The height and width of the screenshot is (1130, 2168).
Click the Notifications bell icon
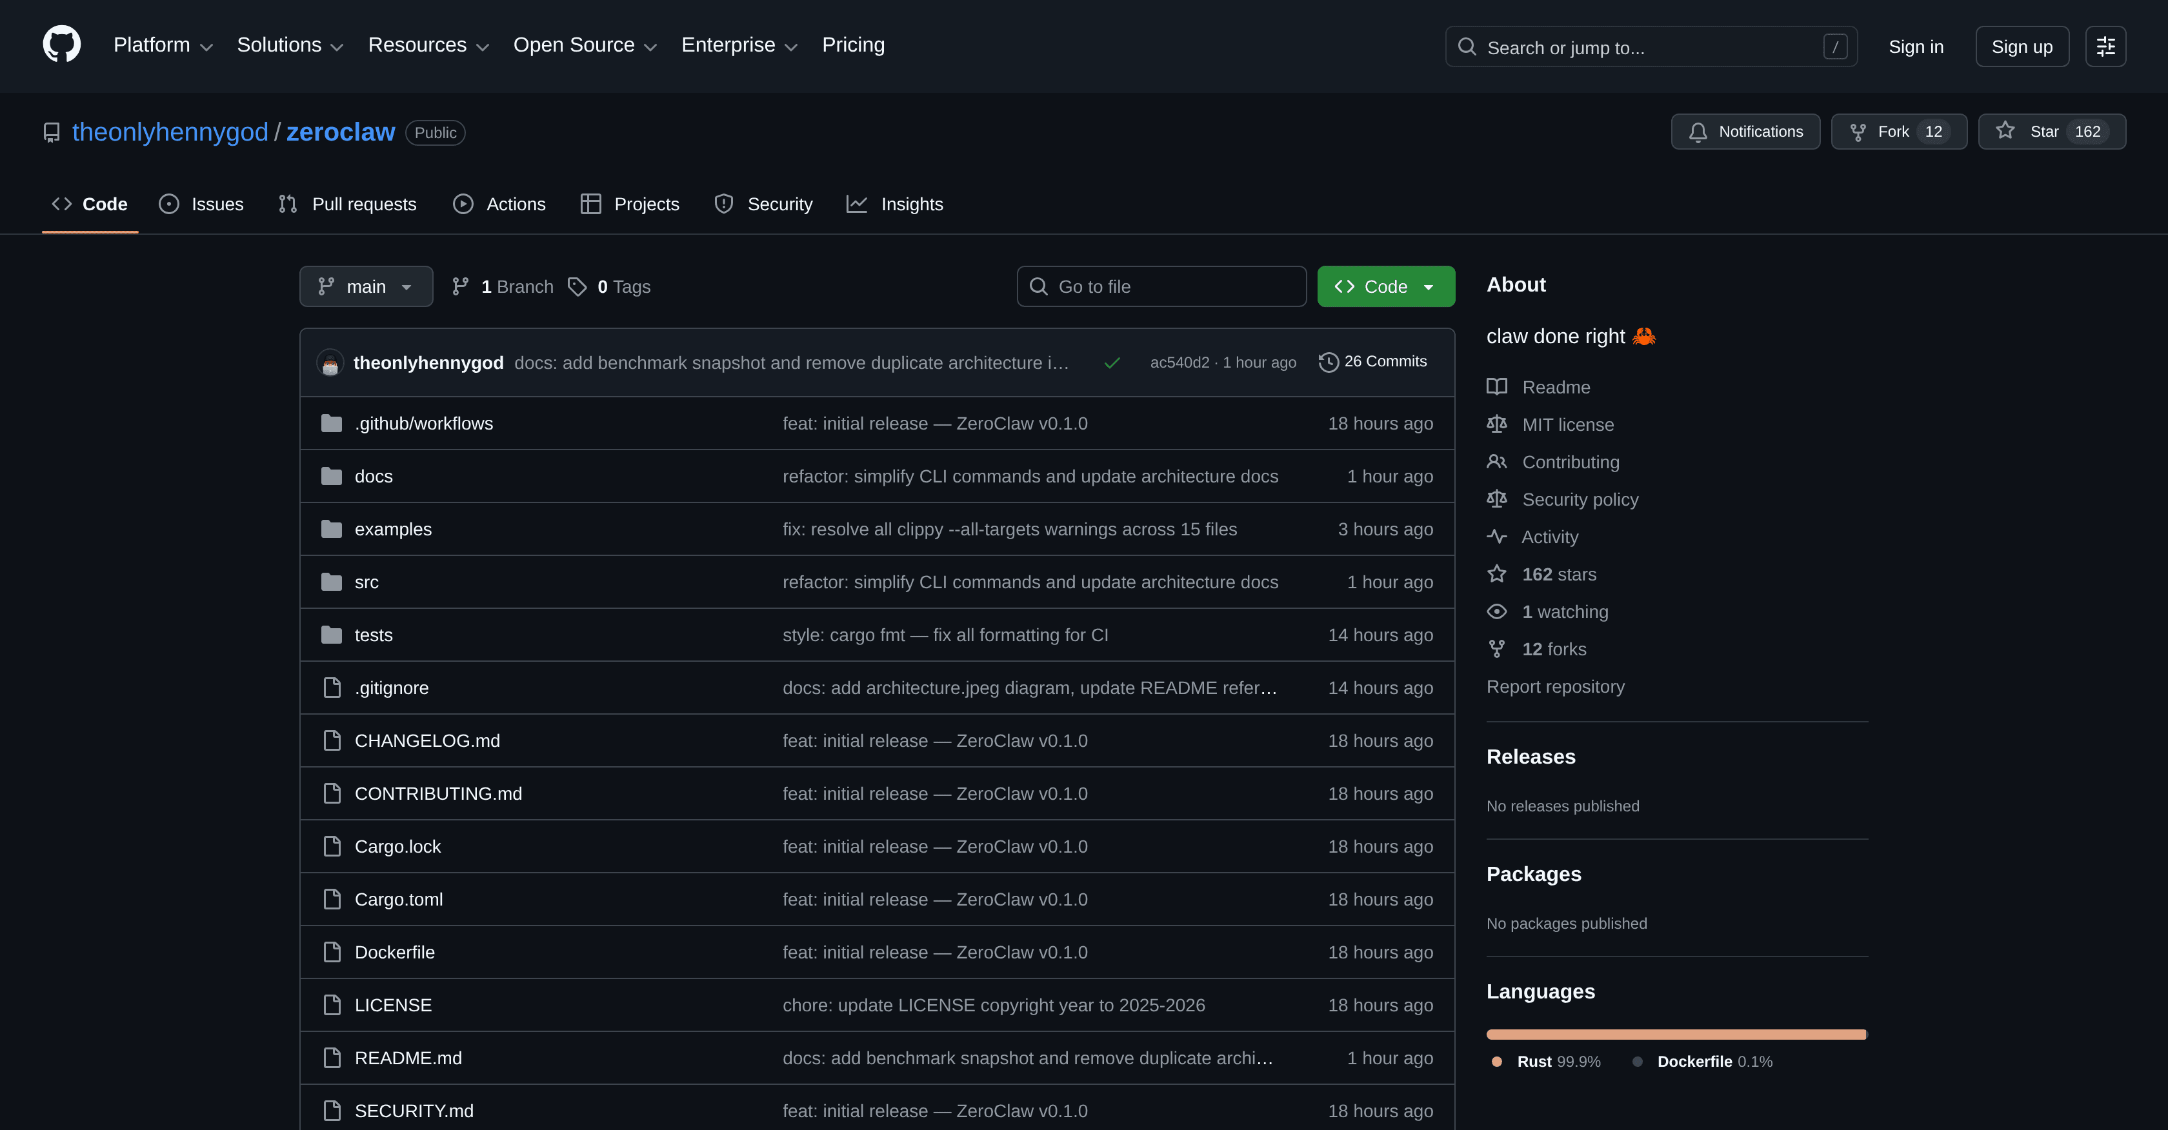tap(1698, 132)
